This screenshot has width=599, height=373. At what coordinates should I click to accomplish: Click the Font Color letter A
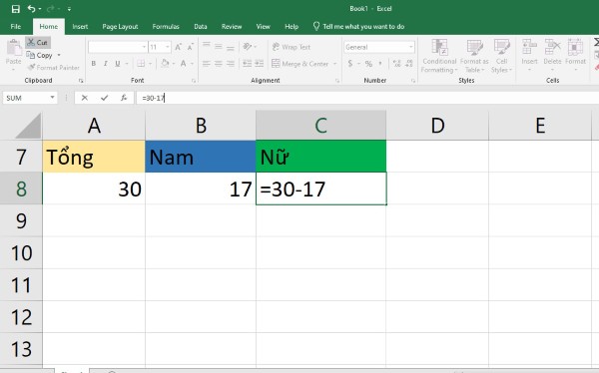point(184,64)
